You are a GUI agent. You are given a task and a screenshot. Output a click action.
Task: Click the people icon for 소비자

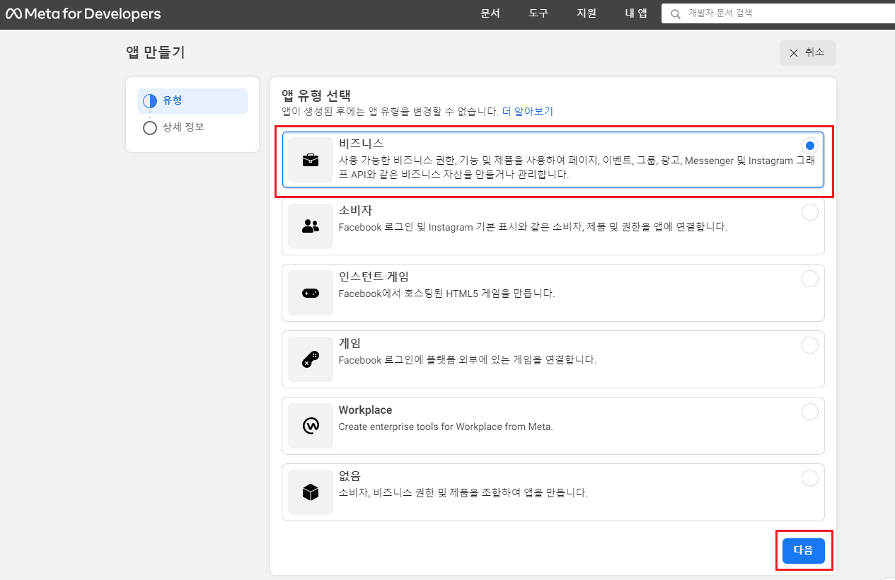(311, 226)
